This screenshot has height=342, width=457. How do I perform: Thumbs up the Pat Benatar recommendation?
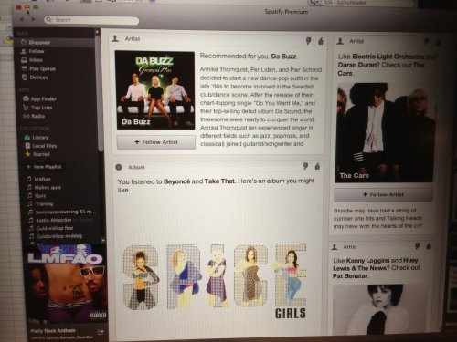point(429,246)
